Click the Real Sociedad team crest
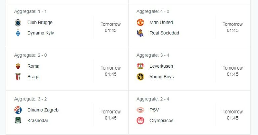 tap(140, 33)
